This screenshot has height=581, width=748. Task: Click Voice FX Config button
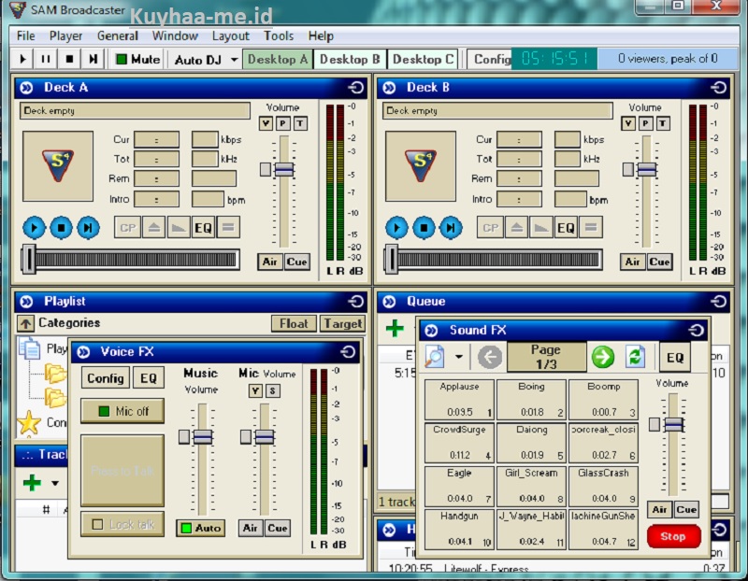click(x=105, y=378)
